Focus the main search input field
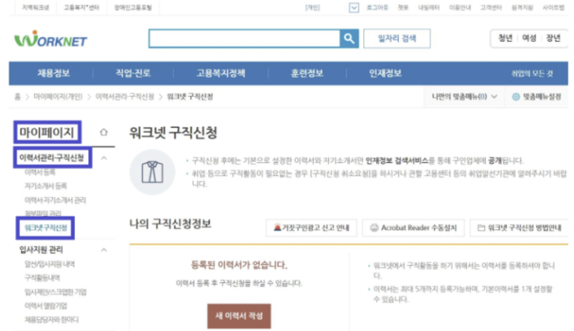The image size is (574, 331). coord(244,39)
